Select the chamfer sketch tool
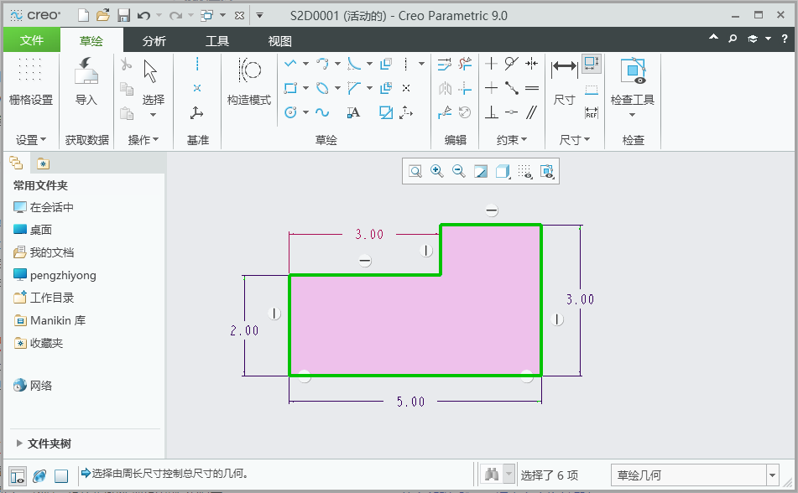The width and height of the screenshot is (798, 493). coord(354,88)
